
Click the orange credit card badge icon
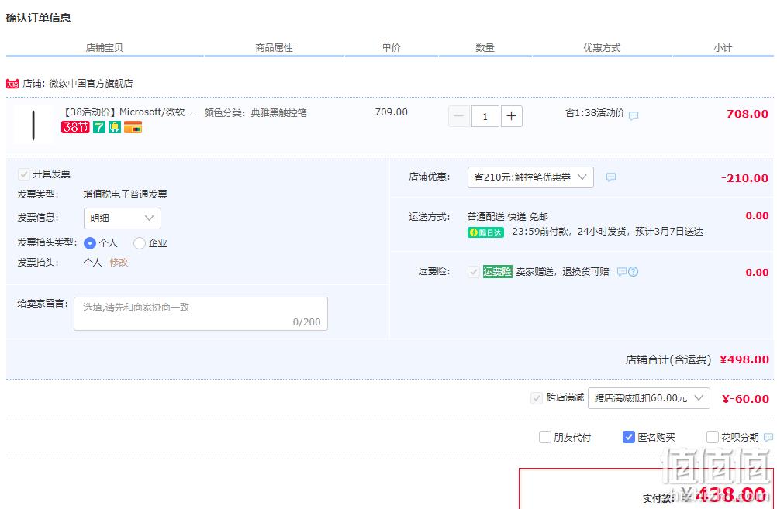133,127
